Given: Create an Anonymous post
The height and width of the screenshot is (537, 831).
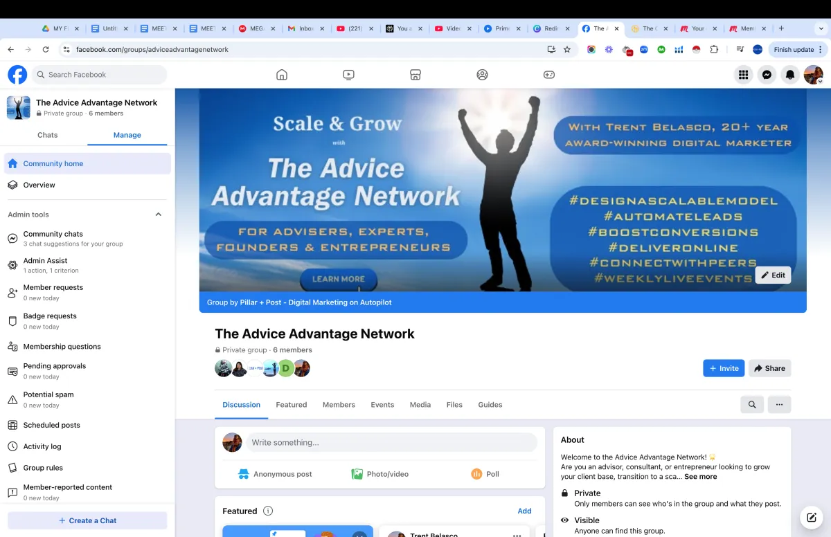Looking at the screenshot, I should pos(275,474).
